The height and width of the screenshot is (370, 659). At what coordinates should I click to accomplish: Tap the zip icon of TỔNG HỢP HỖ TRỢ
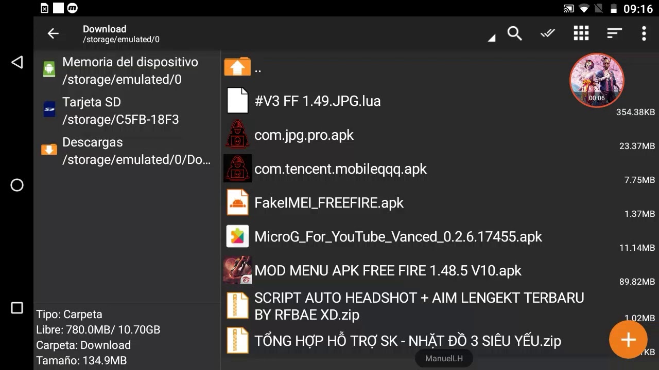237,341
